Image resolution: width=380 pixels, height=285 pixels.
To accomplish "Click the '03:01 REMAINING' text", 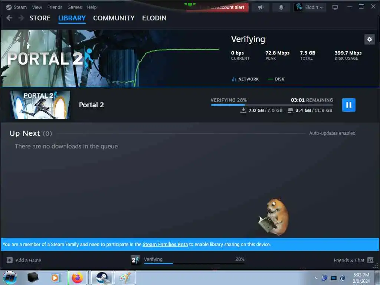I will (x=312, y=100).
